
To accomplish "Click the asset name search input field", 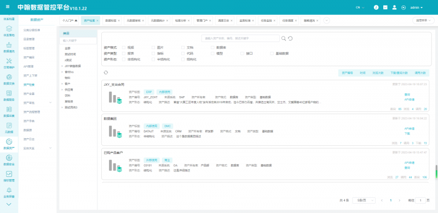I will [x=240, y=38].
